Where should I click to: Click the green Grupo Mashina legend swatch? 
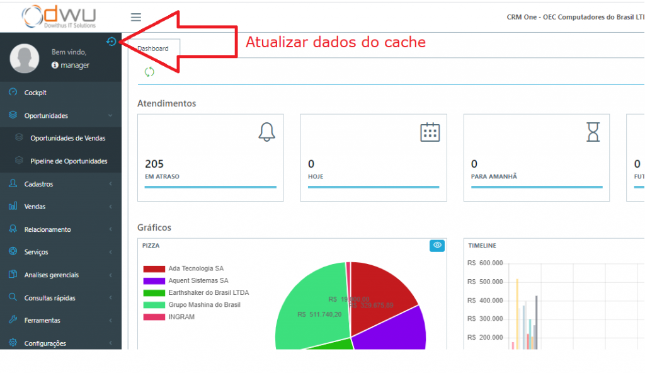tap(154, 305)
